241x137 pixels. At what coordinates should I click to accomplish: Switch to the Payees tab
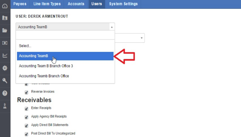pos(20,4)
